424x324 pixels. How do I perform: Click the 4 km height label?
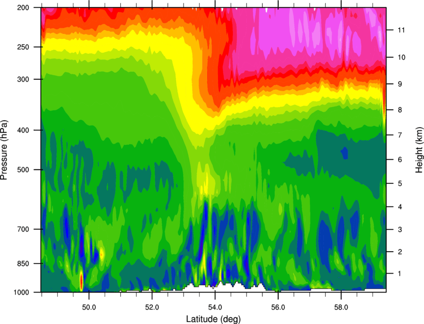(x=400, y=207)
